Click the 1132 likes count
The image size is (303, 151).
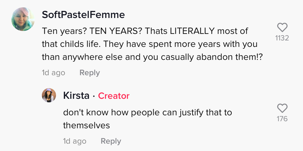tap(282, 38)
